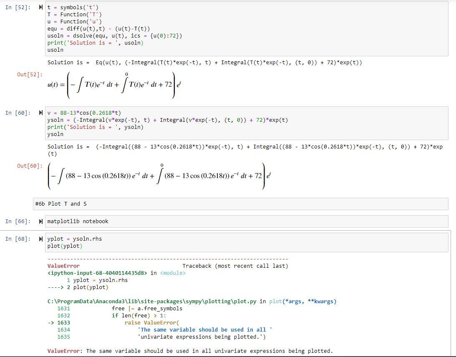This screenshot has height=357, width=456.
Task: Click the In [60] code cell editor
Action: (x=247, y=123)
